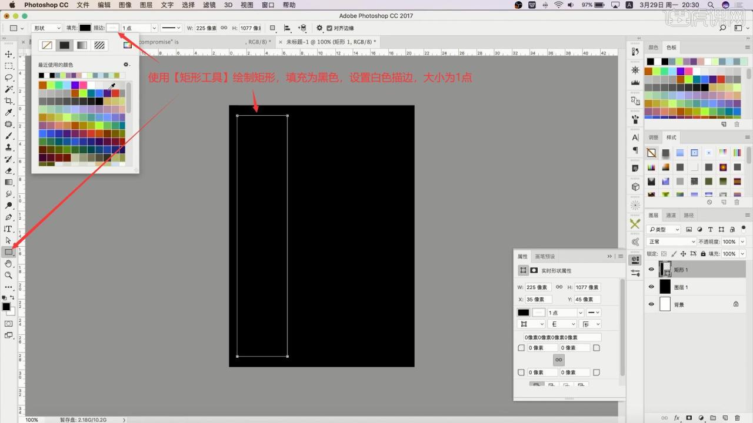
Task: Select the Rectangular Marquee tool
Action: coord(9,66)
